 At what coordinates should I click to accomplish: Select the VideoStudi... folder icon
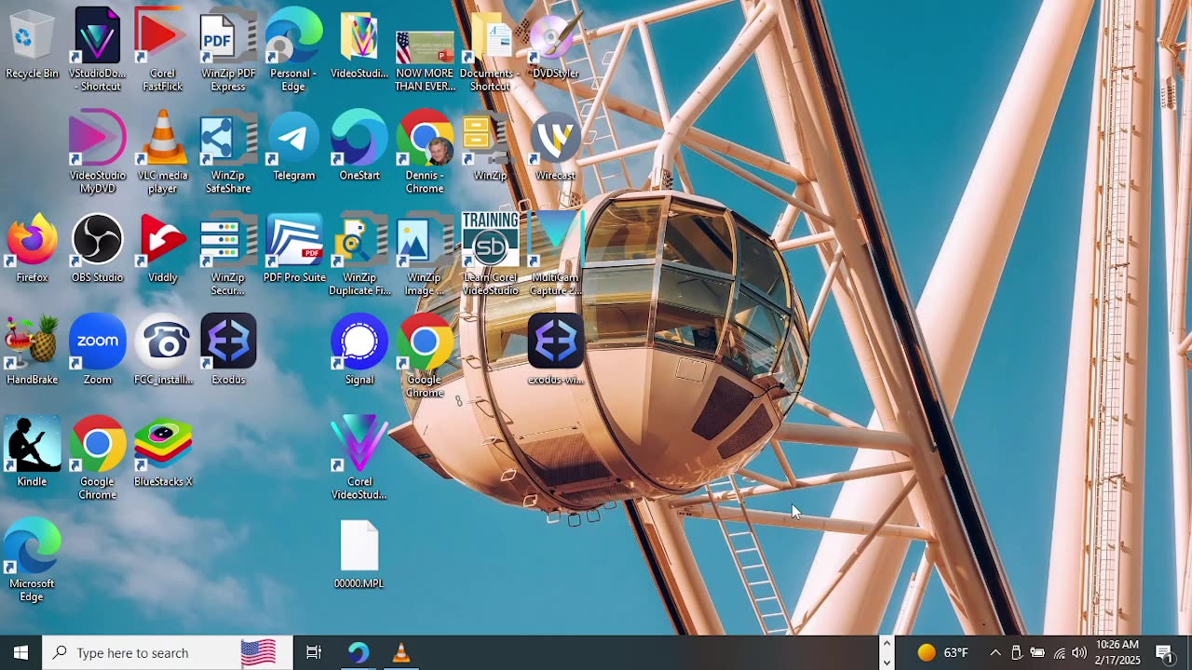pos(359,45)
